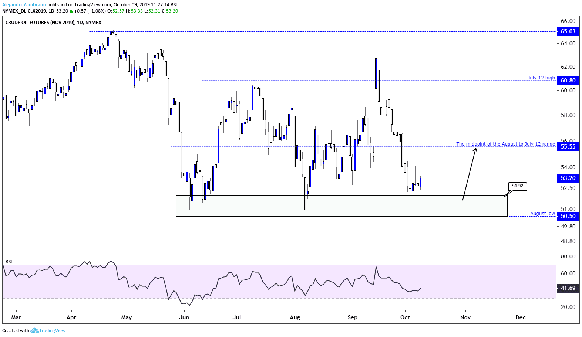Click the 49.80 price axis tick
Screen dimensions: 582x337
point(568,227)
